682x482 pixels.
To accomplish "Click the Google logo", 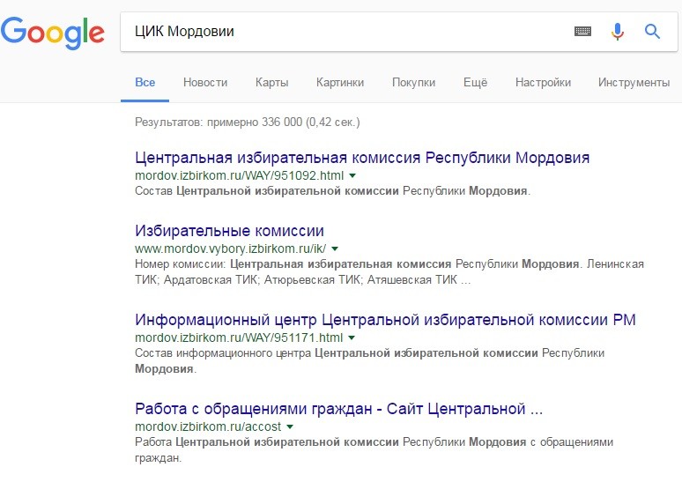I will point(53,33).
